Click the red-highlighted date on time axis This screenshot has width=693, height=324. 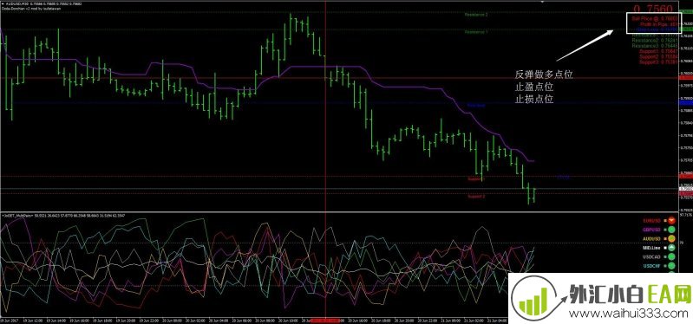[326, 320]
